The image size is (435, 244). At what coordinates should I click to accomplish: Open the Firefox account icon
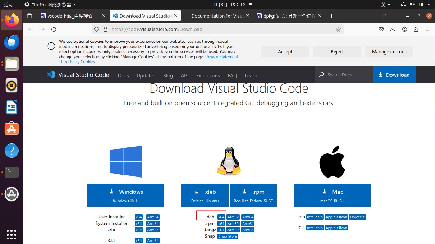pos(404,29)
